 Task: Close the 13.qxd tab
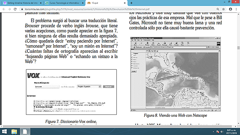pos(124,3)
